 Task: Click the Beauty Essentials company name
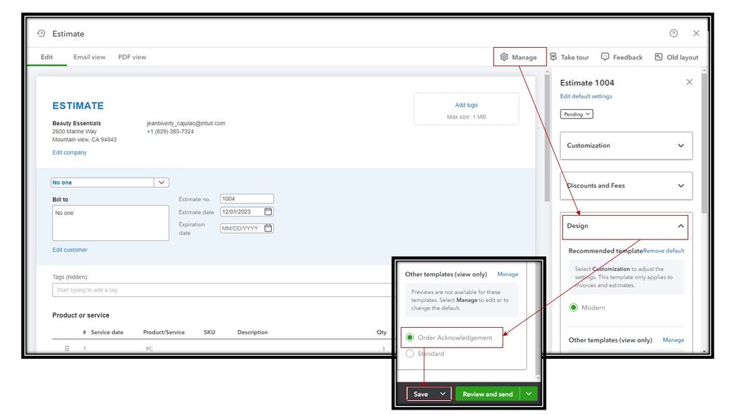click(x=77, y=123)
